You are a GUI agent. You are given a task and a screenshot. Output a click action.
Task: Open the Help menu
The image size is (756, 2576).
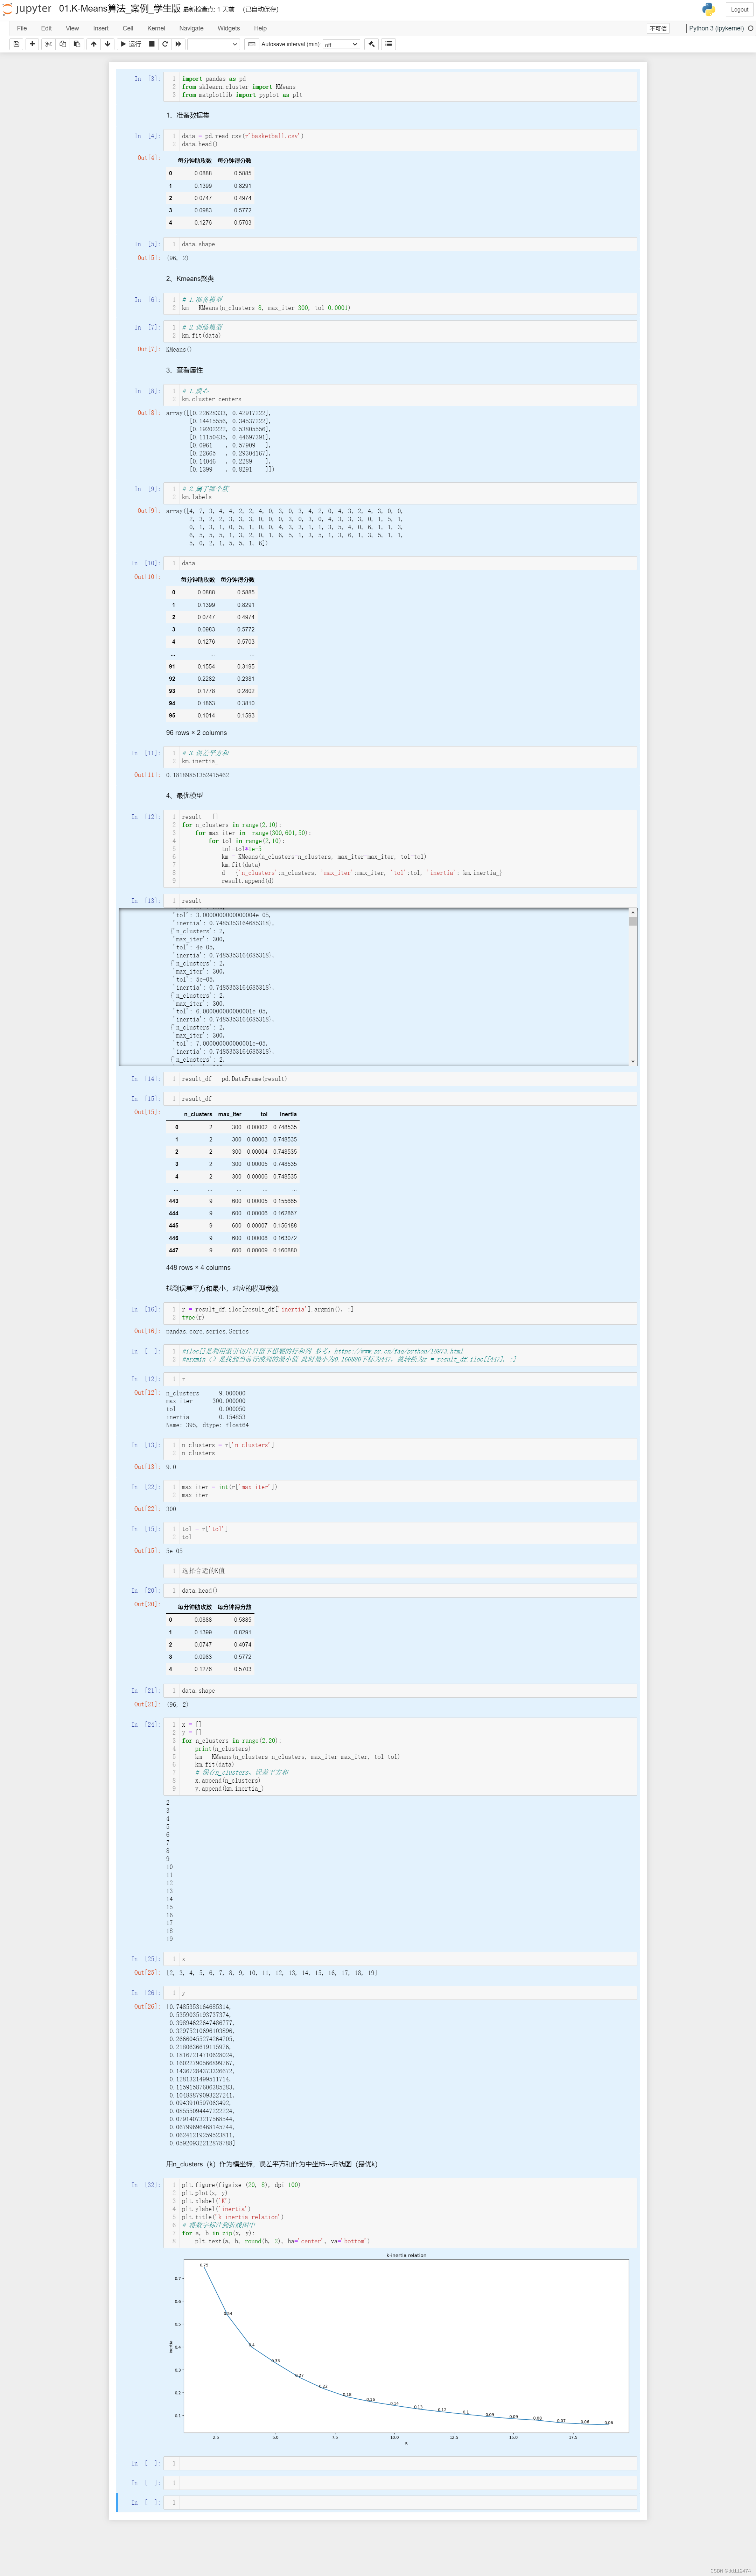pyautogui.click(x=260, y=28)
